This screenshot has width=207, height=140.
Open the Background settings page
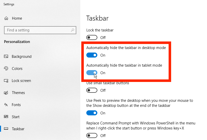[x=22, y=57]
